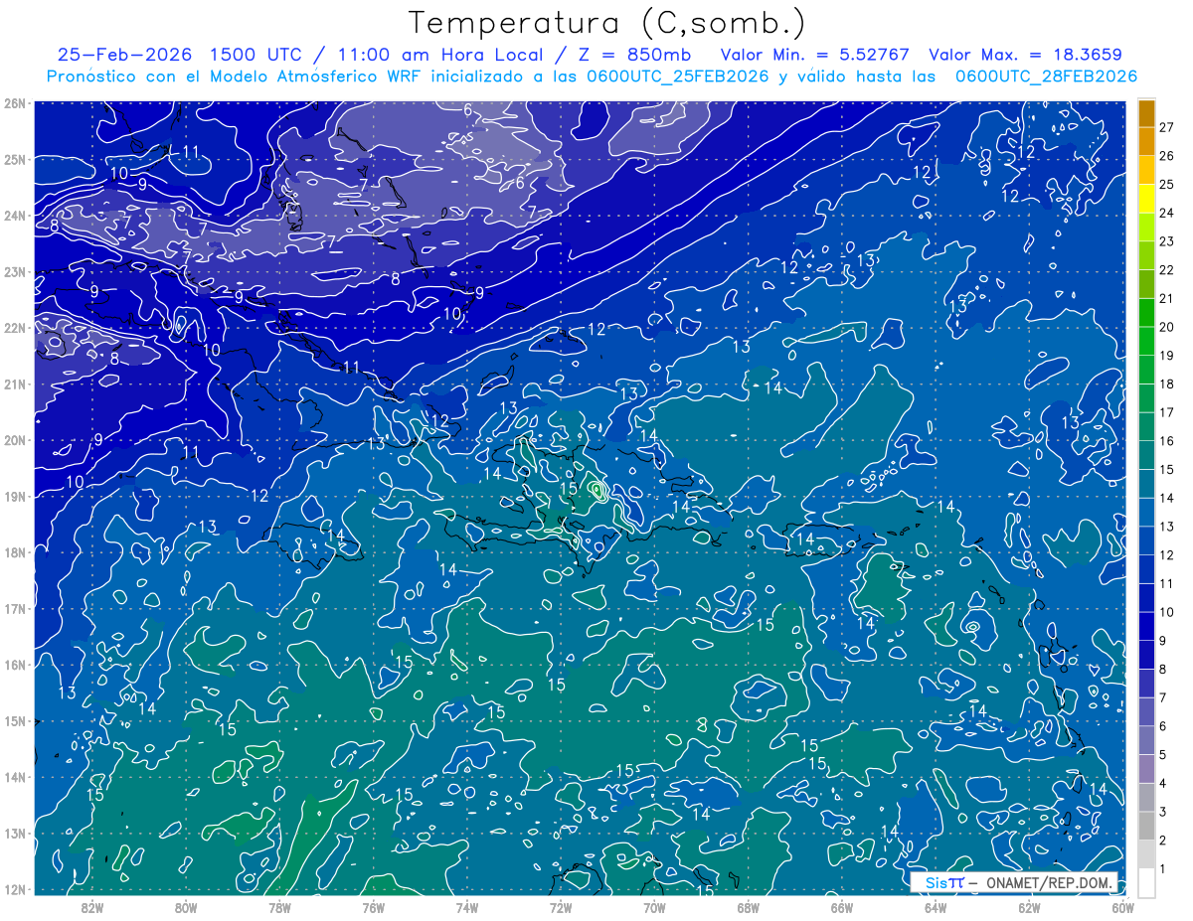
Task: Click the color scale label "27"
Action: click(1166, 127)
